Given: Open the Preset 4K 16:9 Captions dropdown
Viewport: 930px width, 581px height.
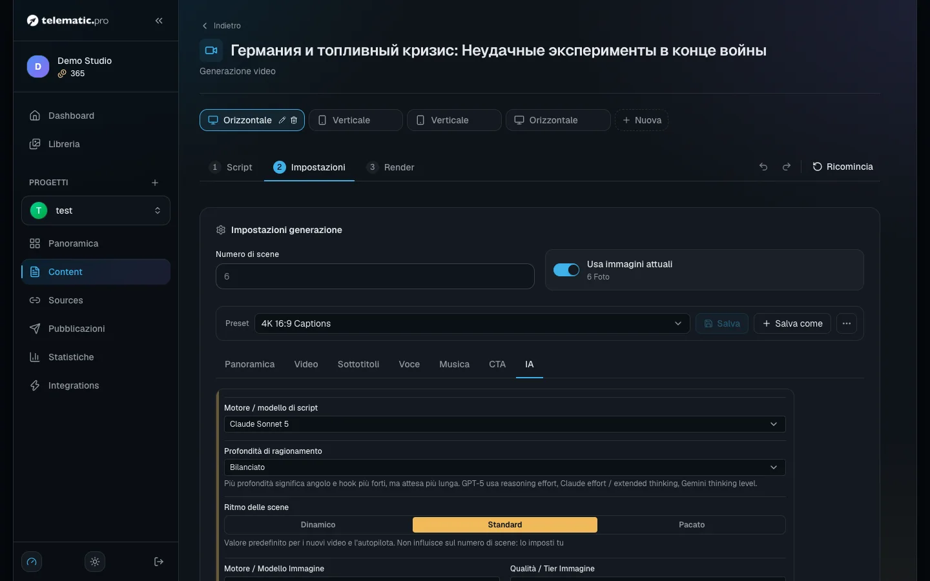Looking at the screenshot, I should point(472,323).
